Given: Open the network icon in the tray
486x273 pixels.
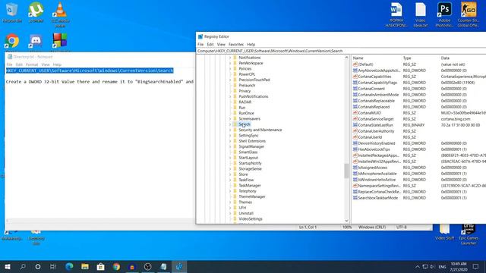Looking at the screenshot, I should [425, 266].
